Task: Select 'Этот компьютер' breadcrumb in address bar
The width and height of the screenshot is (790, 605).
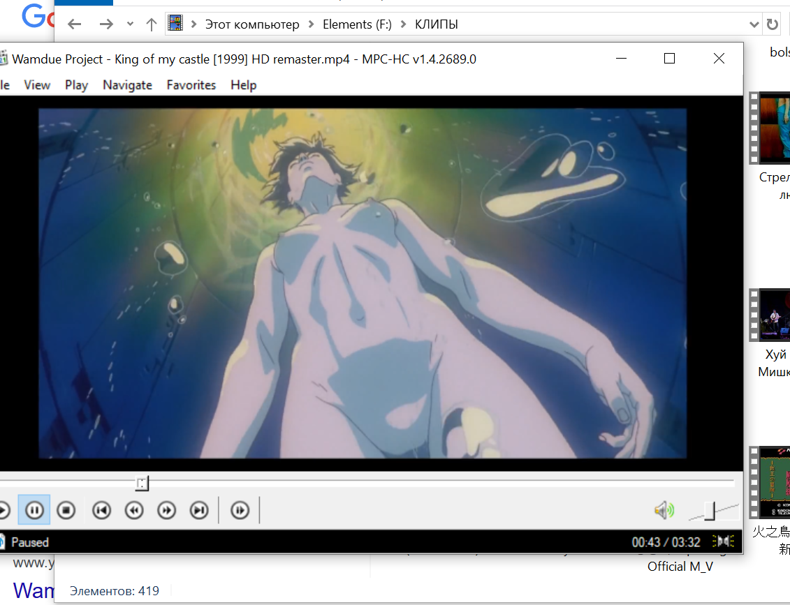Action: pos(252,24)
